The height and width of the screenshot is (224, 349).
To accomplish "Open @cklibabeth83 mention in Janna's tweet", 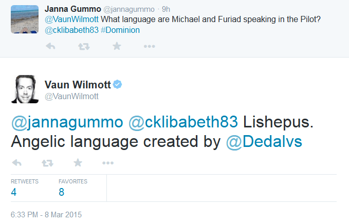I will click(69, 30).
